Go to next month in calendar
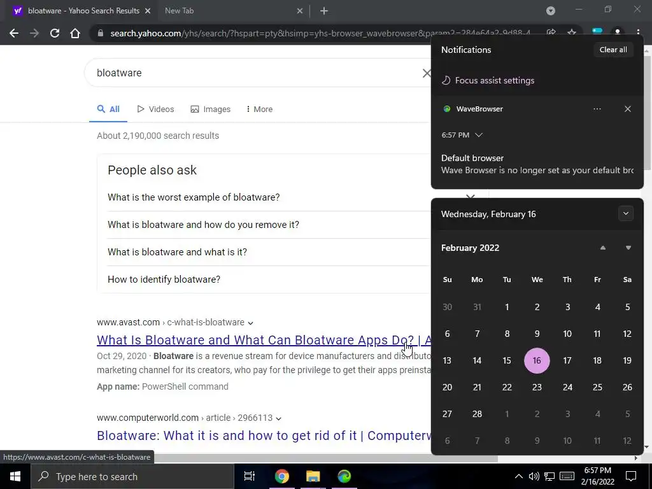The image size is (652, 489). pos(628,248)
